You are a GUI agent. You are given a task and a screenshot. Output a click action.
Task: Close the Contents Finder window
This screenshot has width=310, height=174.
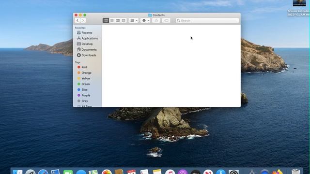click(76, 15)
